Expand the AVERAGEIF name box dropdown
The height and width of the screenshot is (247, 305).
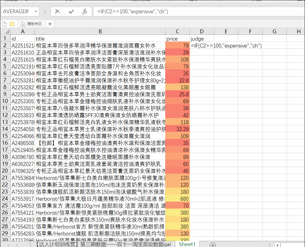(36, 12)
